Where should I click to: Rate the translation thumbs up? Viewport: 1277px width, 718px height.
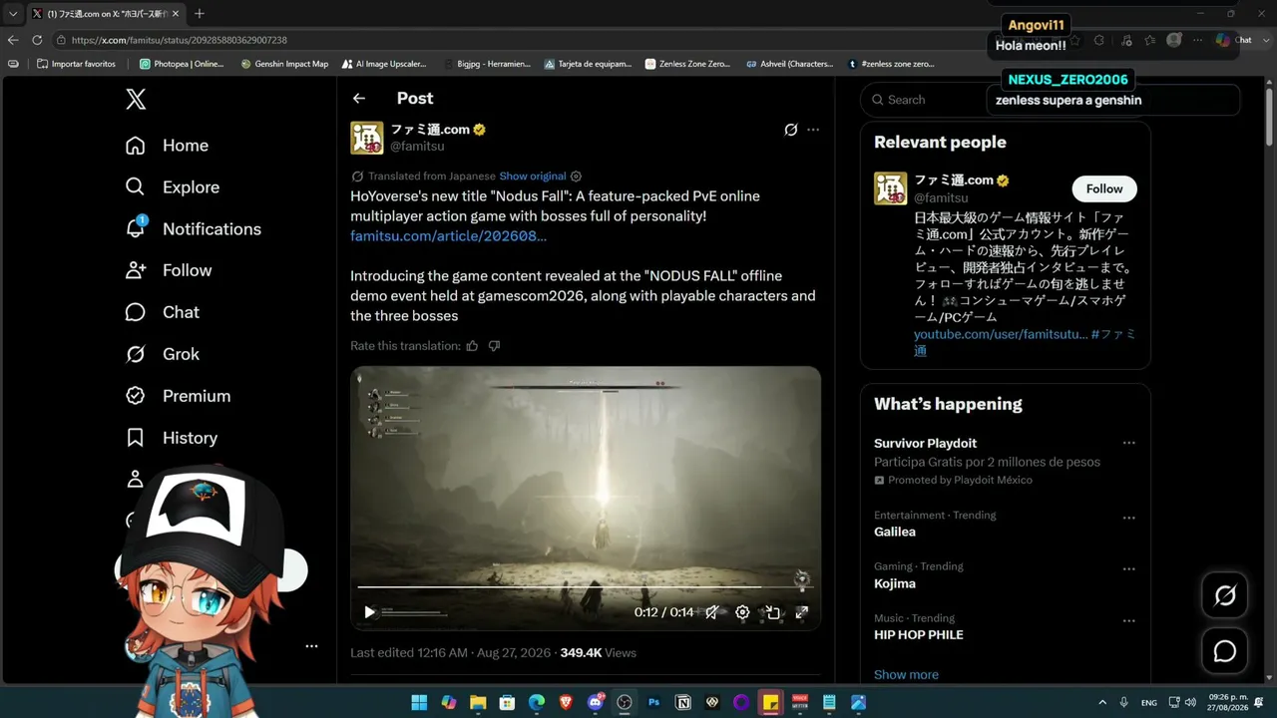click(x=473, y=346)
